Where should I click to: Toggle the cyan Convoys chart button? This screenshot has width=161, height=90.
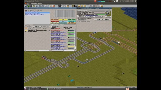tap(71, 21)
